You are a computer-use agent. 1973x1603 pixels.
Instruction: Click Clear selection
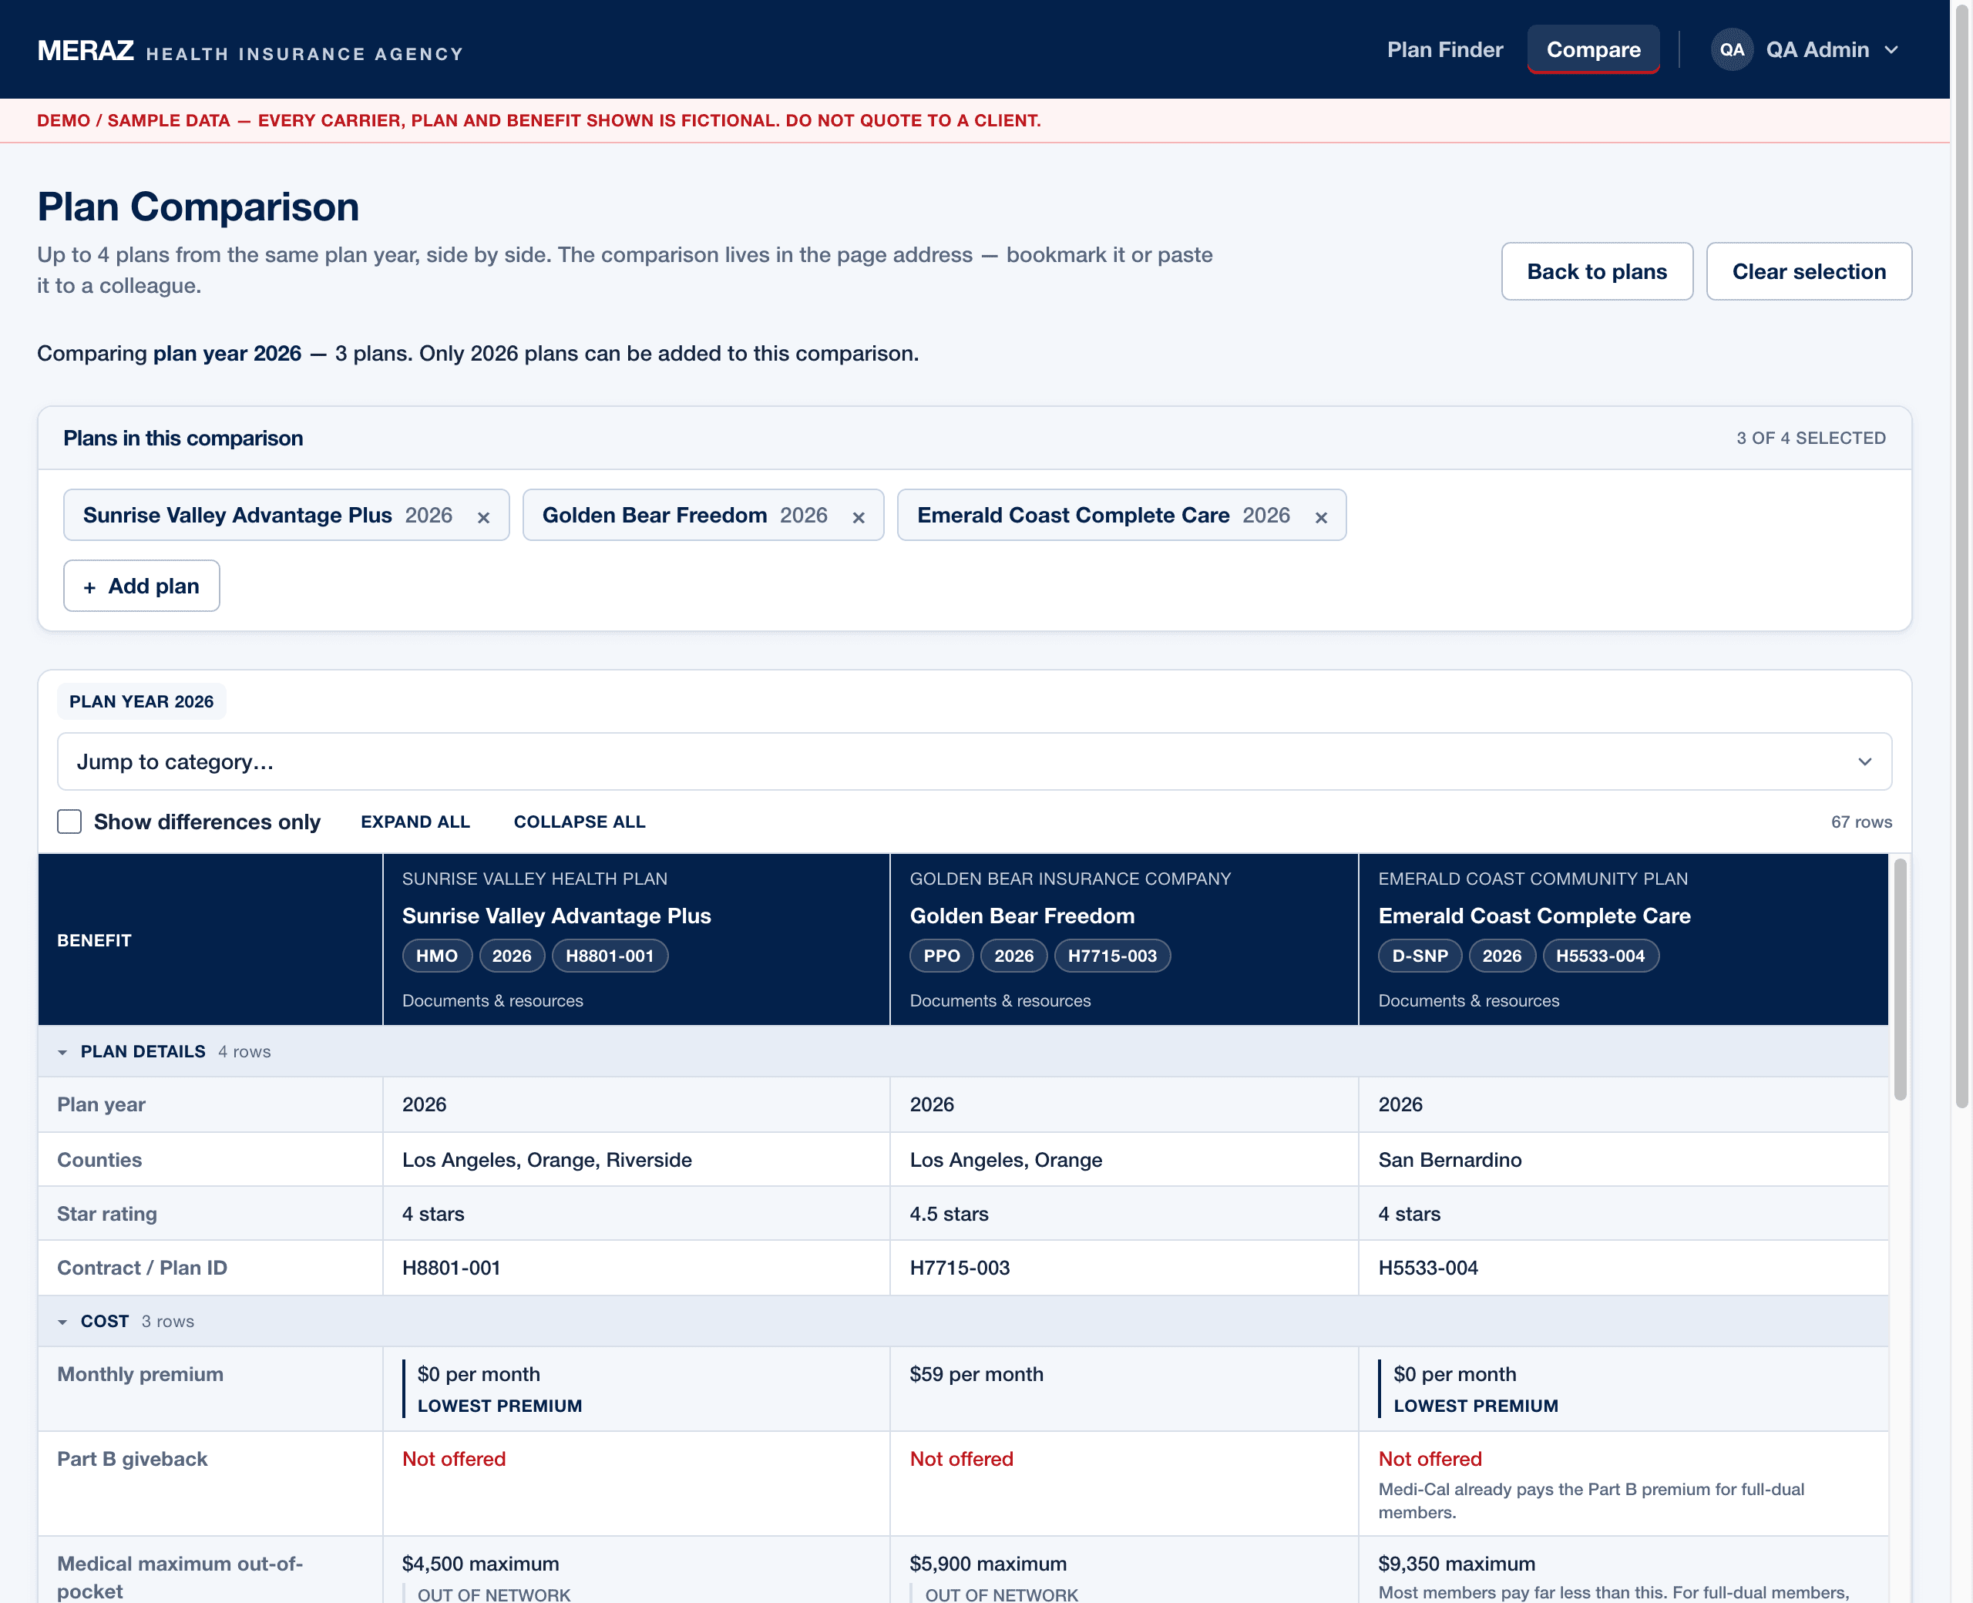(x=1809, y=271)
